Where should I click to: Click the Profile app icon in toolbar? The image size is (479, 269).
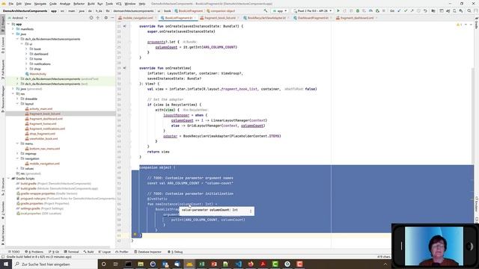tap(370, 11)
